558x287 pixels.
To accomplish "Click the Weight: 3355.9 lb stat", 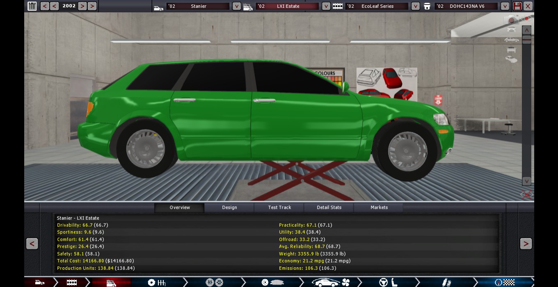I will (312, 254).
